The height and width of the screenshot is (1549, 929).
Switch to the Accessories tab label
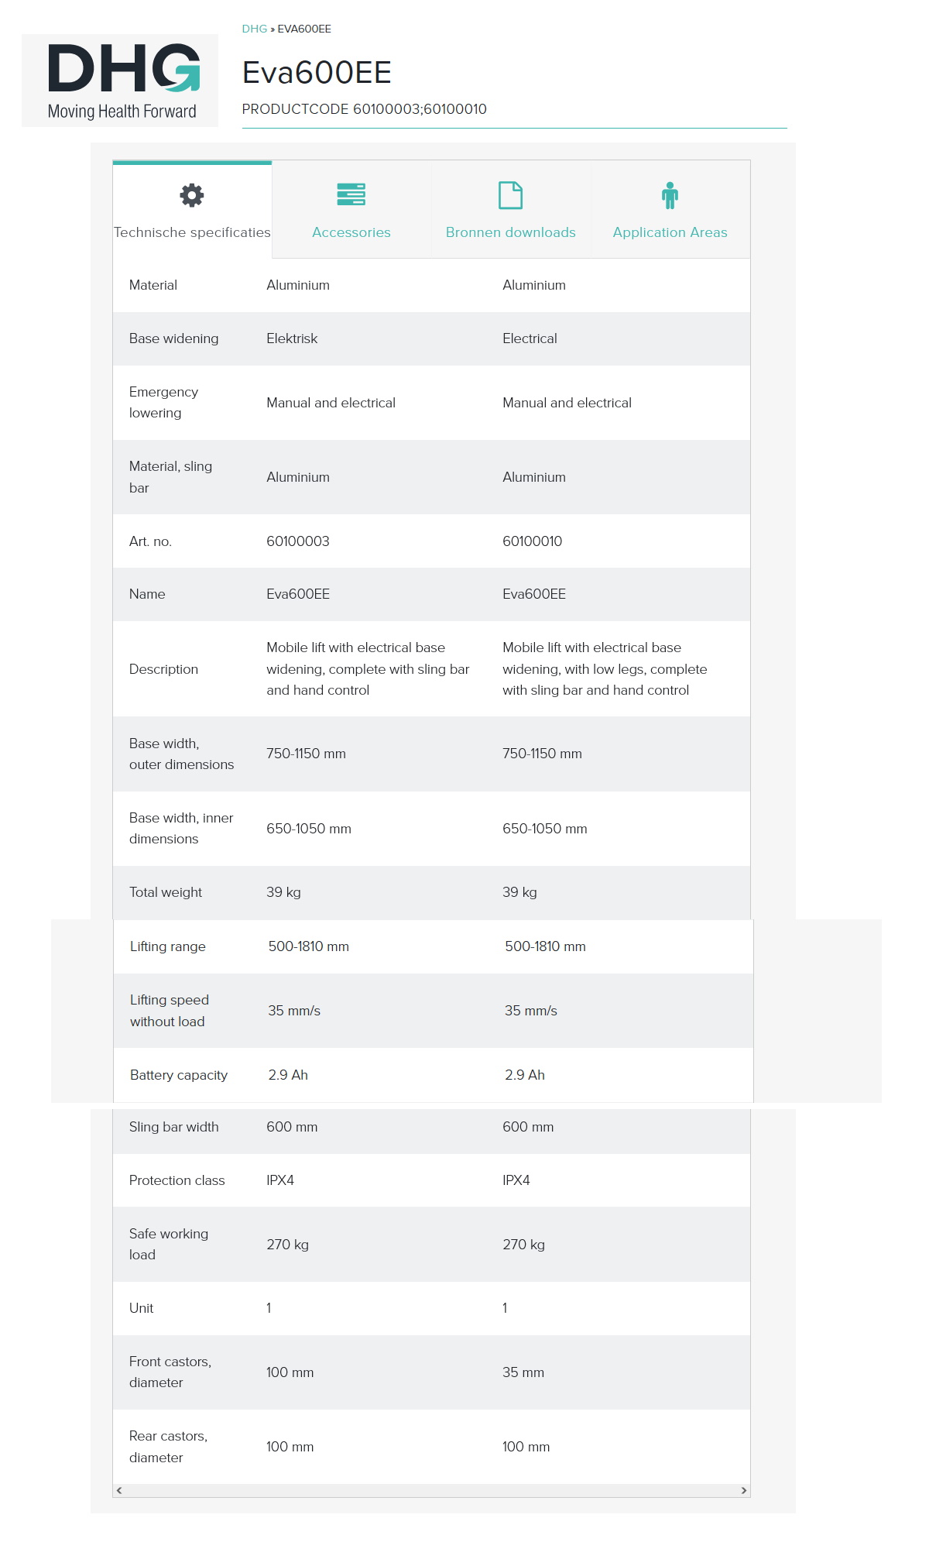point(351,232)
